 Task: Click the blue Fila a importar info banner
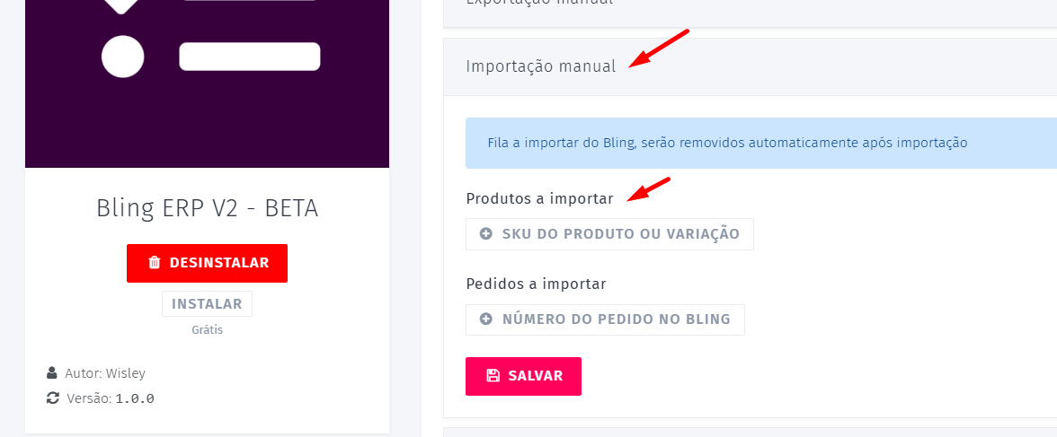(726, 143)
